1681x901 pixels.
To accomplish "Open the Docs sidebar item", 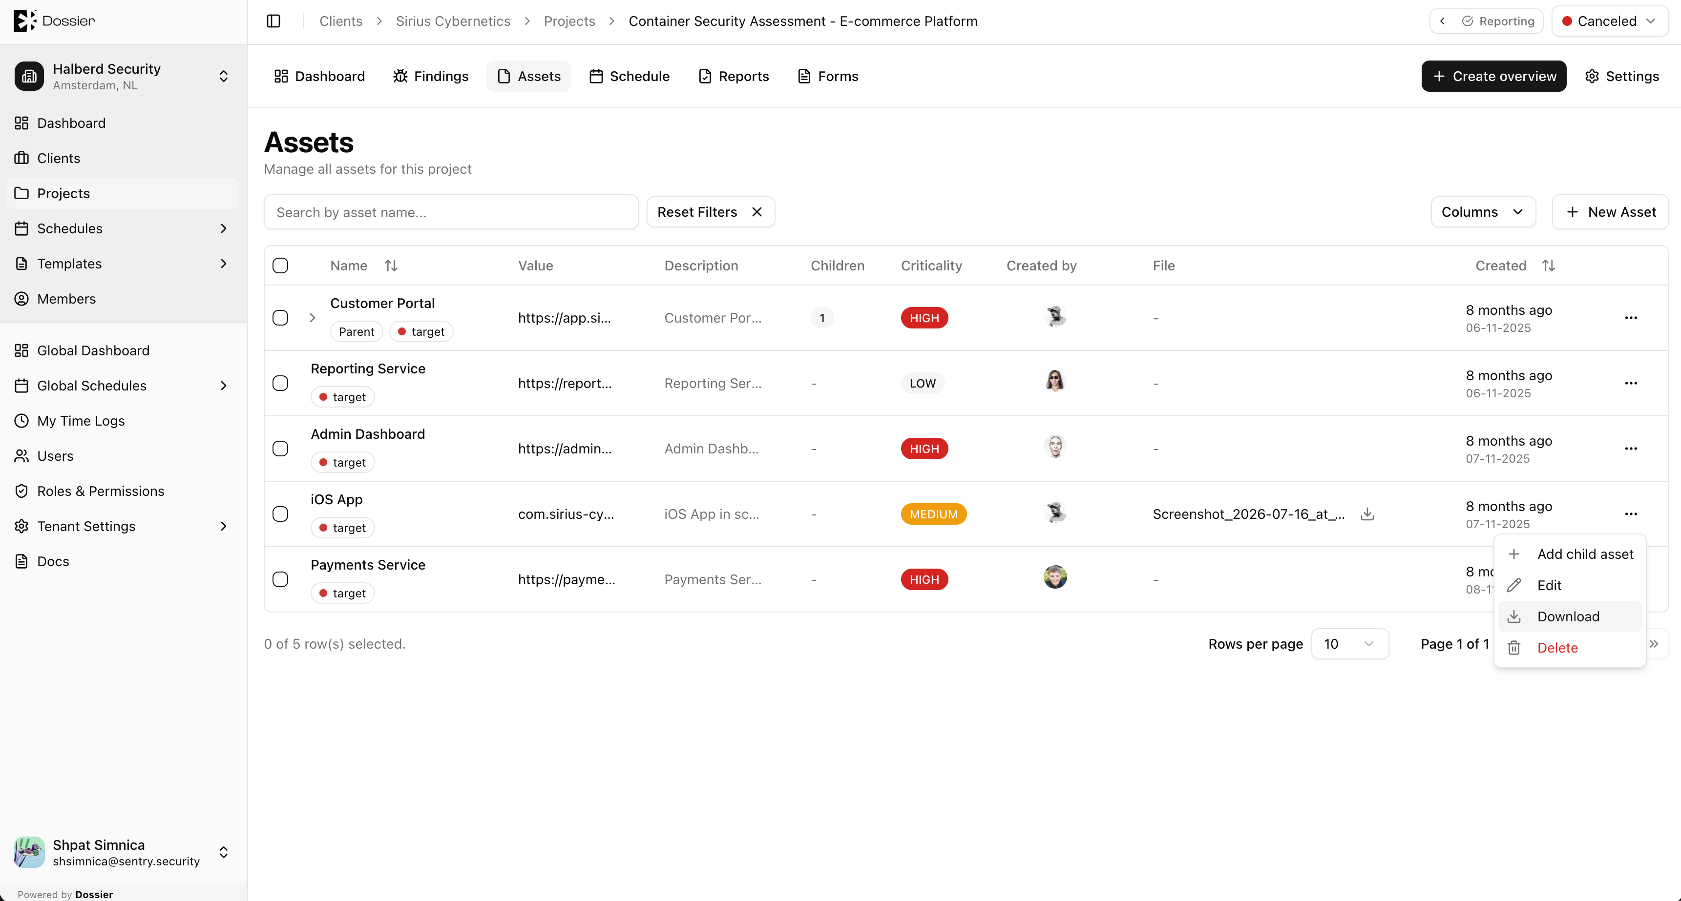I will (123, 561).
